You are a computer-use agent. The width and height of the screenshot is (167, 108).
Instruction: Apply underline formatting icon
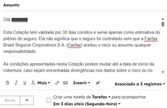pos(25,83)
